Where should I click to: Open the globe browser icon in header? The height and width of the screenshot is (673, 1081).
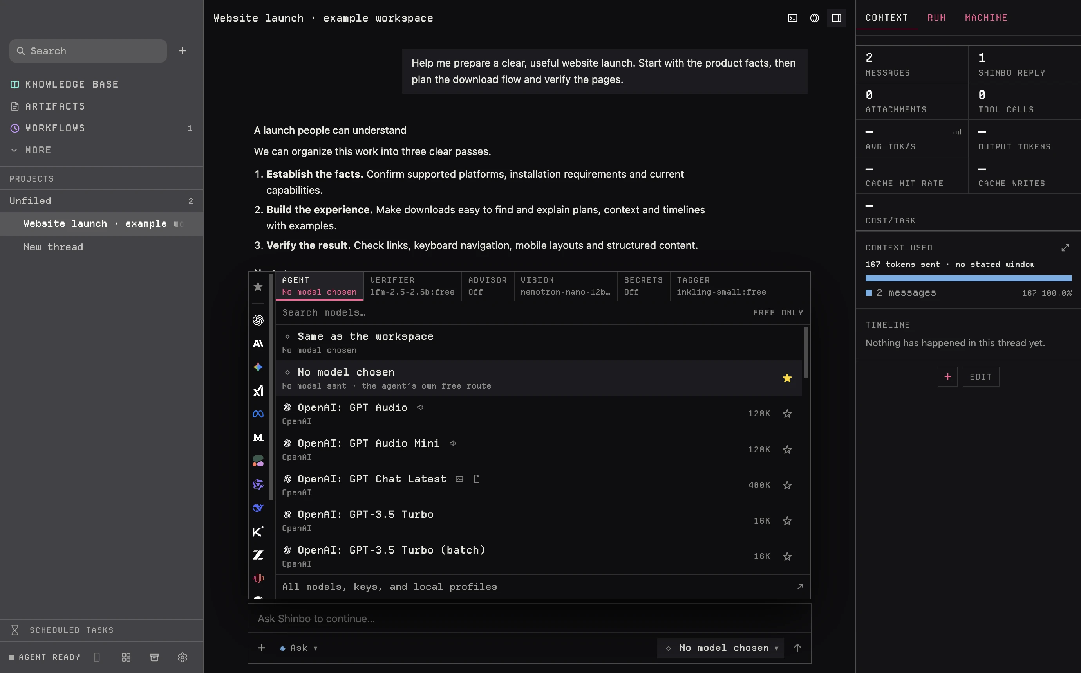pos(814,18)
